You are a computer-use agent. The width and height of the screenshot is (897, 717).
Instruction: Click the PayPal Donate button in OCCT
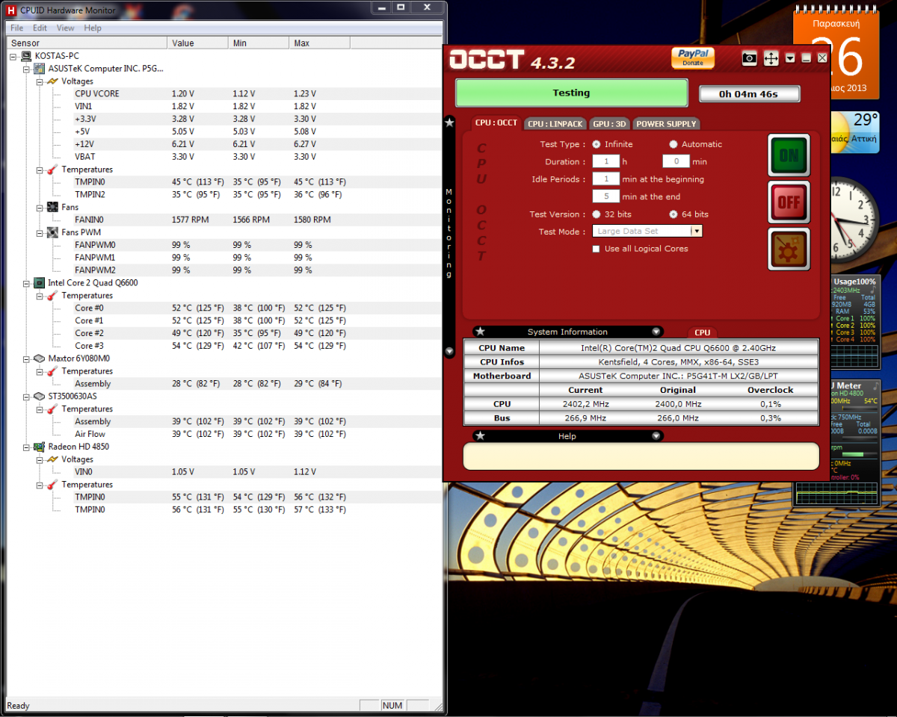point(693,58)
